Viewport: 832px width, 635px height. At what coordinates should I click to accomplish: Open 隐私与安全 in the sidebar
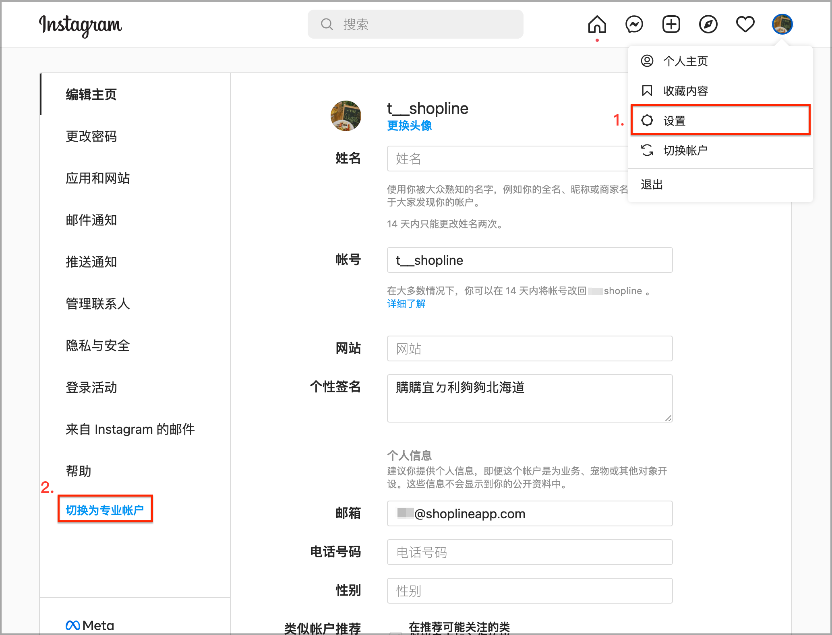[x=98, y=345]
